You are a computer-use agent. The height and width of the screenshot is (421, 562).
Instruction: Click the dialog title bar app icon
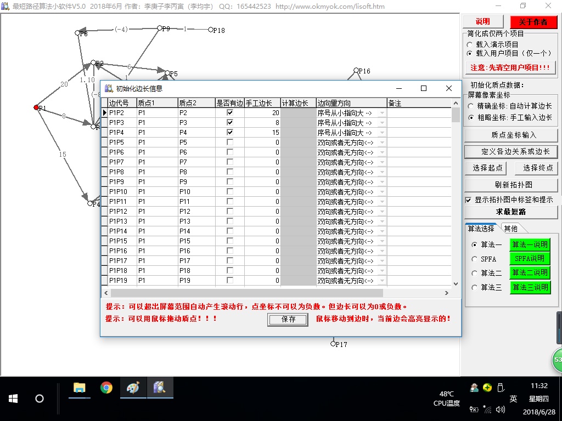pyautogui.click(x=109, y=88)
